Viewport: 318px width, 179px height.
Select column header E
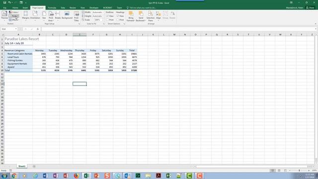[x=79, y=34]
